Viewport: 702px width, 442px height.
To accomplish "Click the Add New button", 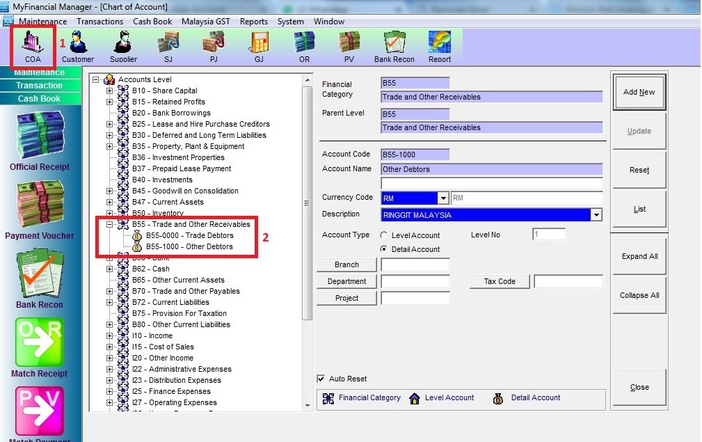I will tap(639, 92).
